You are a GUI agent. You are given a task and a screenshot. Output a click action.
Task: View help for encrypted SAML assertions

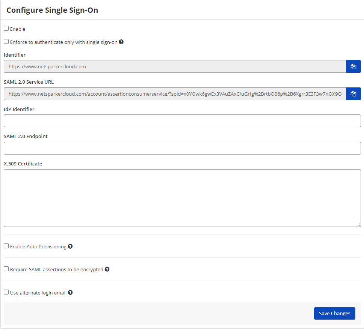coord(107,269)
